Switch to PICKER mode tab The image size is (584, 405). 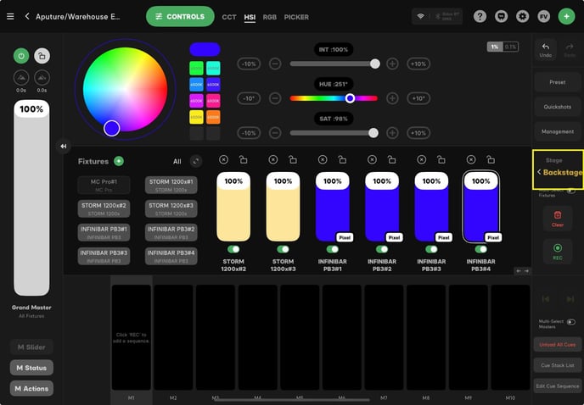296,17
